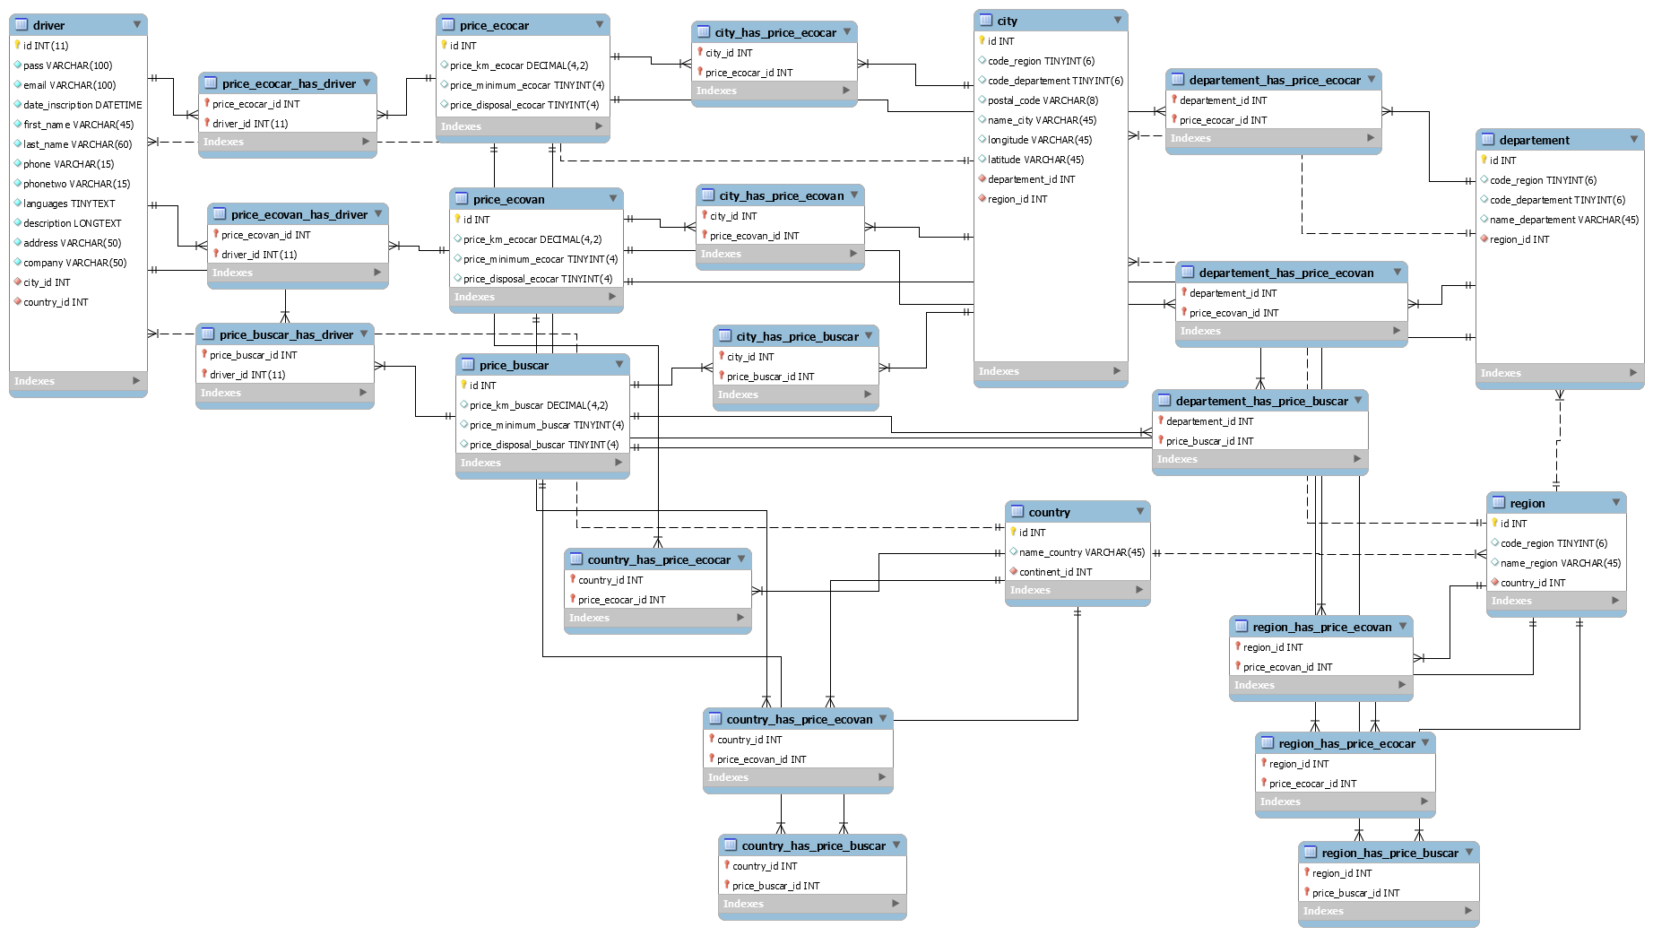Click the region_has_price_ecovan table icon
The image size is (1653, 936).
point(1242,627)
